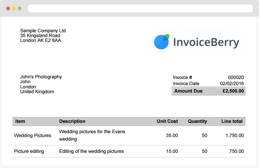Viewport: 259px width, 168px height.
Task: Click the John's Photography client name
Action: pos(41,77)
